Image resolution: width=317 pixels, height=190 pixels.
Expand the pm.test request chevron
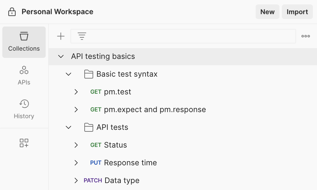[x=76, y=92]
